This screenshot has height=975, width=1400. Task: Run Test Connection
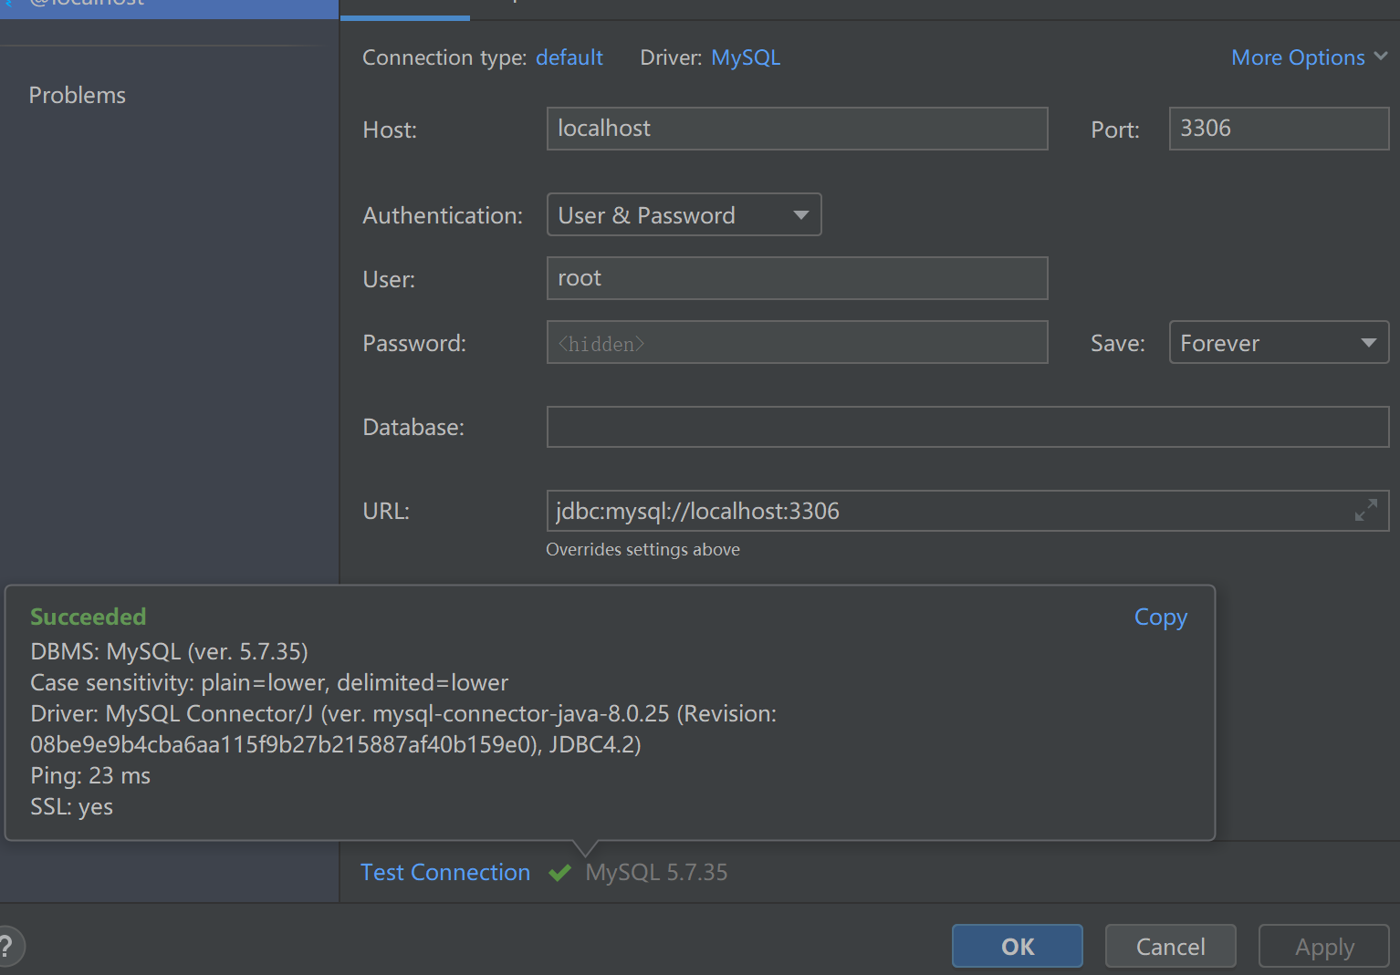point(445,873)
